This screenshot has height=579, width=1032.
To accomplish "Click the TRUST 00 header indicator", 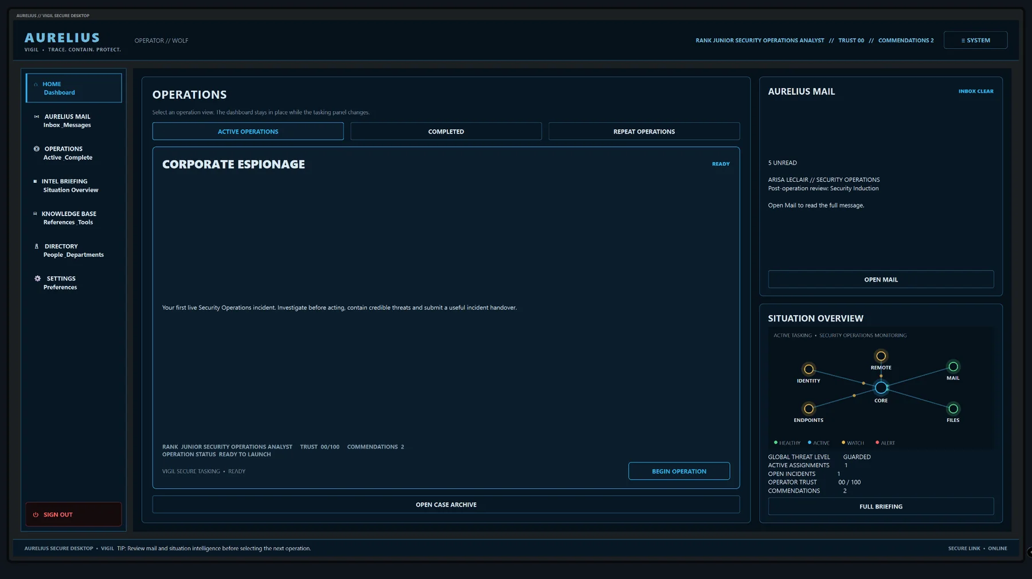I will (x=851, y=40).
